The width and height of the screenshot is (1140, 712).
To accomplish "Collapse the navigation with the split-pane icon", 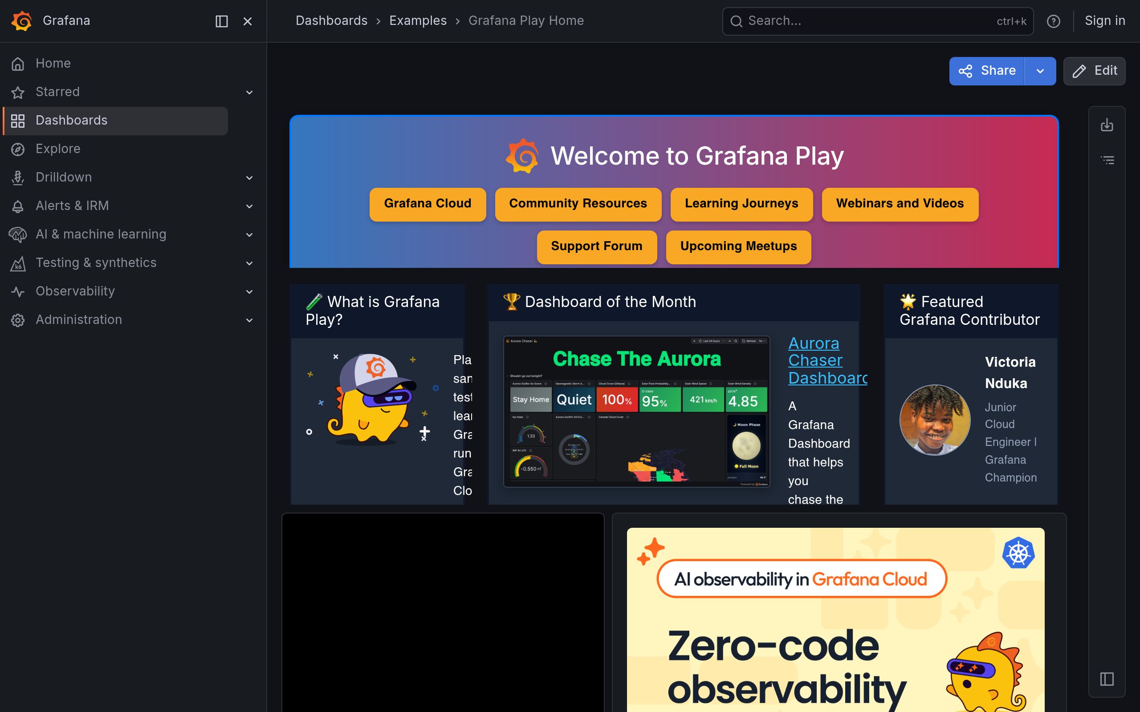I will tap(221, 21).
